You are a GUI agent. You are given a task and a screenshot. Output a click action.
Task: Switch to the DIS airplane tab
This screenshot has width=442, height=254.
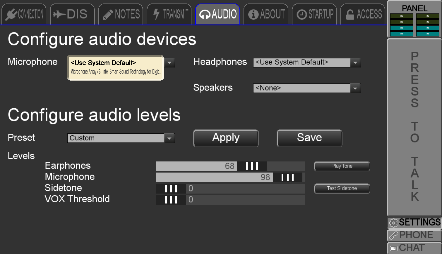coord(72,14)
